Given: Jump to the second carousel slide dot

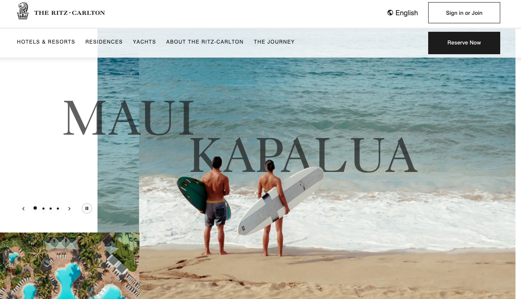Looking at the screenshot, I should tap(43, 208).
